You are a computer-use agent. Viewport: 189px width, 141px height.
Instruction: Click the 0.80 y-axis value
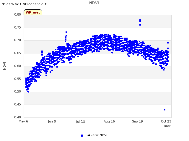[18, 14]
